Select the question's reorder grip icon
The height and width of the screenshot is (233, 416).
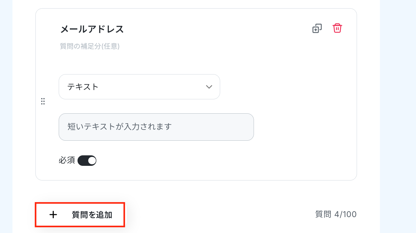(43, 101)
